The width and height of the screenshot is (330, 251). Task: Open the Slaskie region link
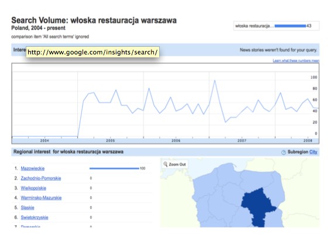[27, 208]
